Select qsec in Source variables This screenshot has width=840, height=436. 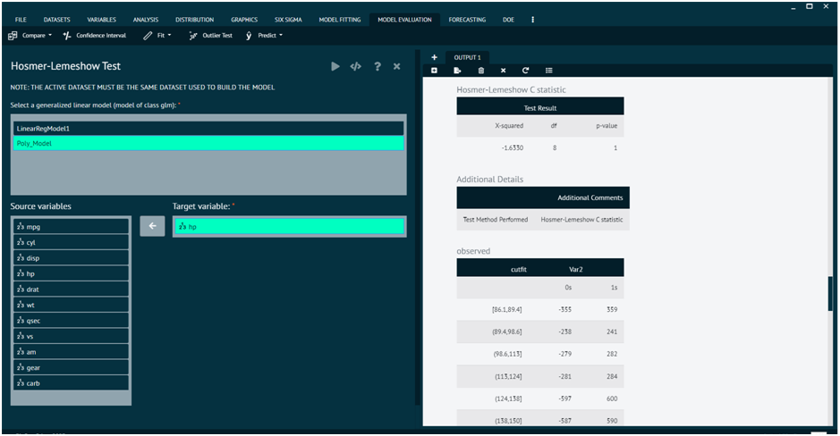(x=72, y=321)
